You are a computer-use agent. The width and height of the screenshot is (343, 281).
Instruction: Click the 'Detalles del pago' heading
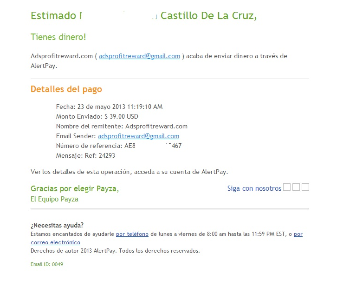pyautogui.click(x=66, y=89)
